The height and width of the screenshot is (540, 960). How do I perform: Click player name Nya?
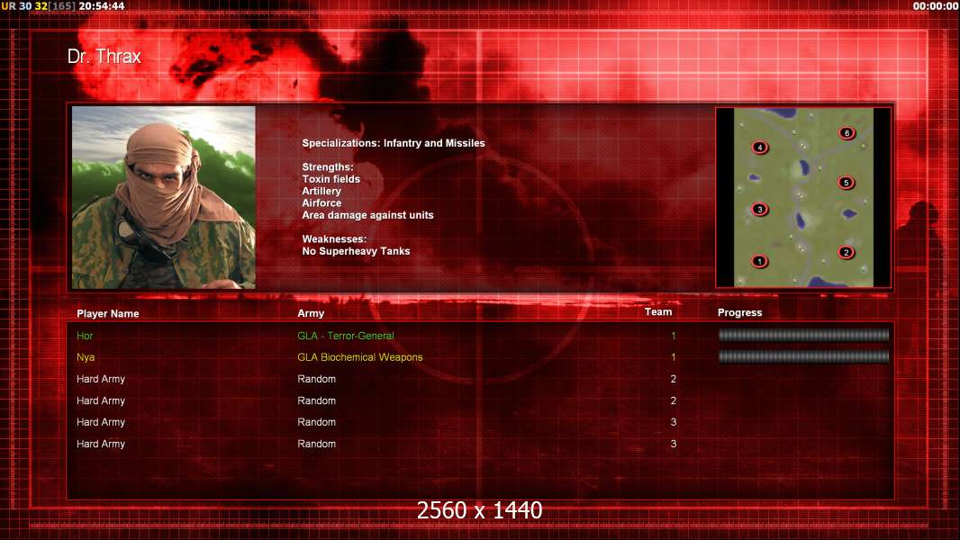click(x=86, y=357)
